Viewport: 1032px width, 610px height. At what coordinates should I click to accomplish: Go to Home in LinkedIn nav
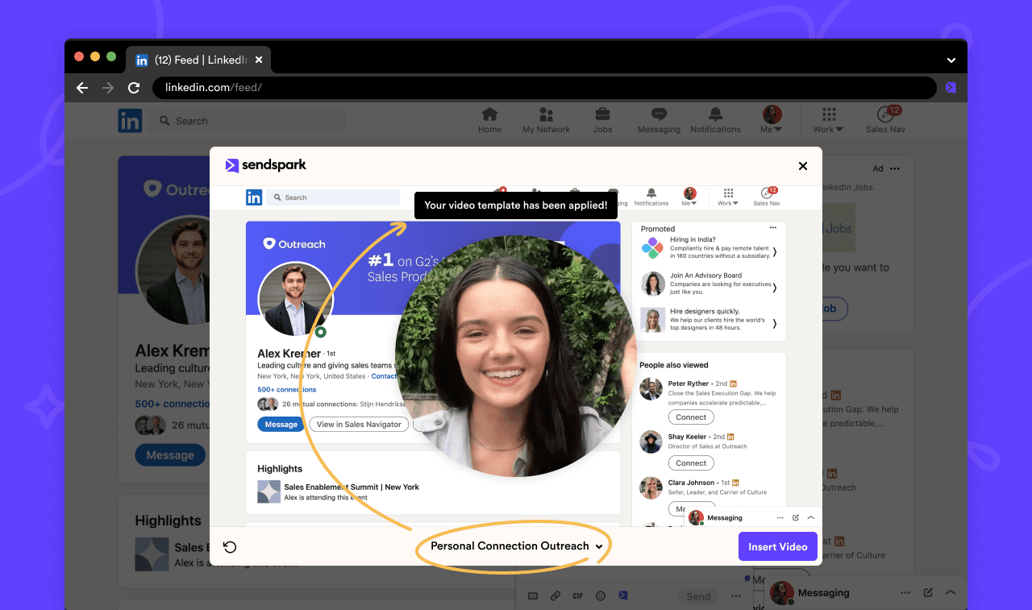click(x=489, y=120)
